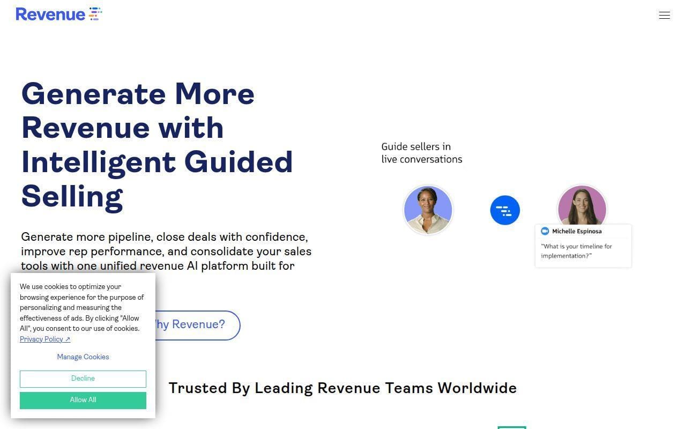Decline cookies

click(x=83, y=379)
